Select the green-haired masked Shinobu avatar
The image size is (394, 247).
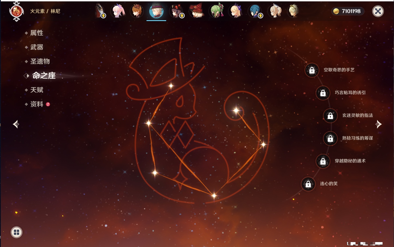[x=217, y=11]
